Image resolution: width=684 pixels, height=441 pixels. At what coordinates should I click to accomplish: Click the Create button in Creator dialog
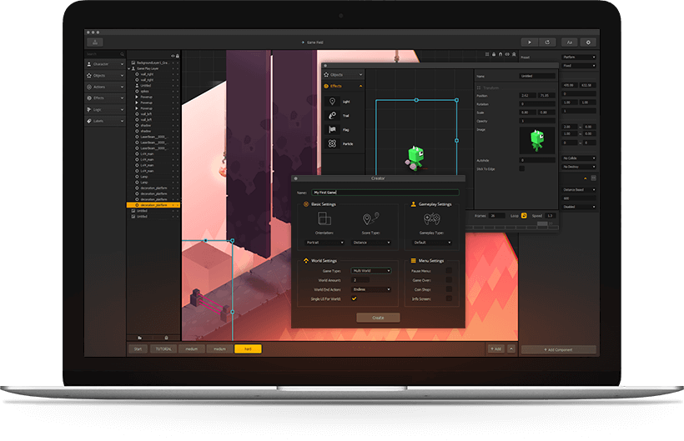(x=378, y=318)
